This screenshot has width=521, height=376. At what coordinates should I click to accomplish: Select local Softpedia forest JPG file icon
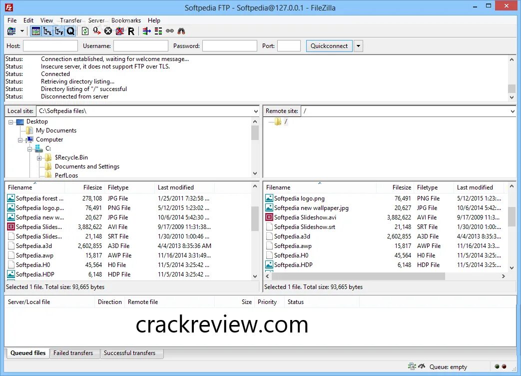click(11, 198)
